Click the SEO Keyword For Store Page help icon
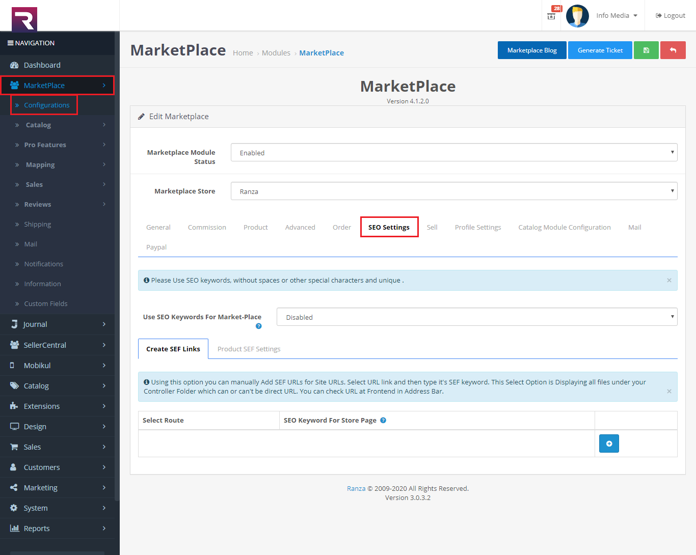The height and width of the screenshot is (555, 696). (383, 421)
